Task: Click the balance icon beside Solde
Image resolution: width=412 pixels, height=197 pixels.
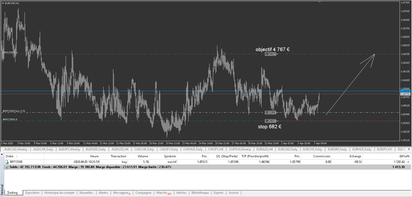Action: coord(6,167)
